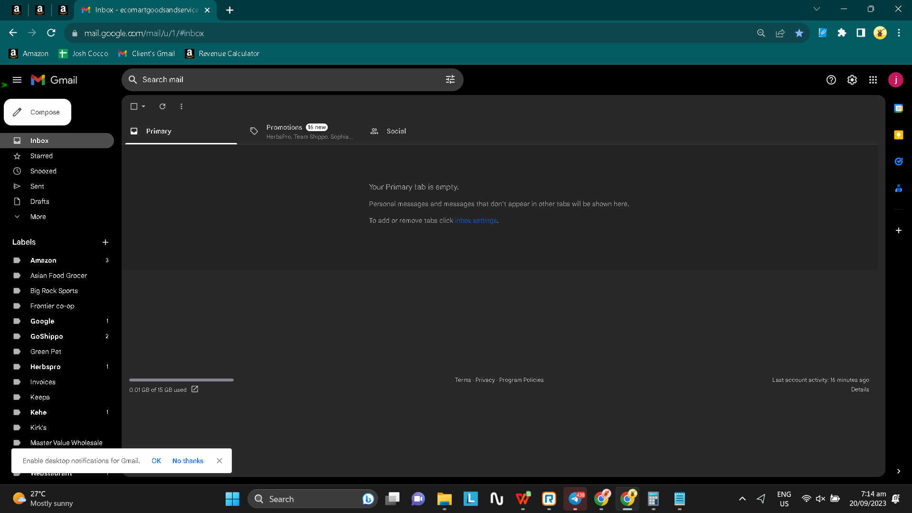Open Google Tasks side panel

click(899, 161)
